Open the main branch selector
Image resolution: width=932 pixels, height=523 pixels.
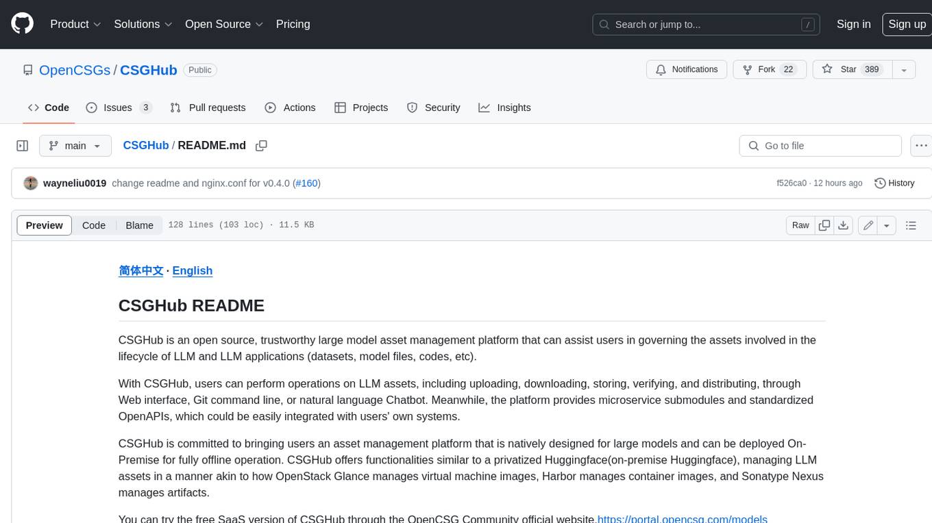(75, 146)
